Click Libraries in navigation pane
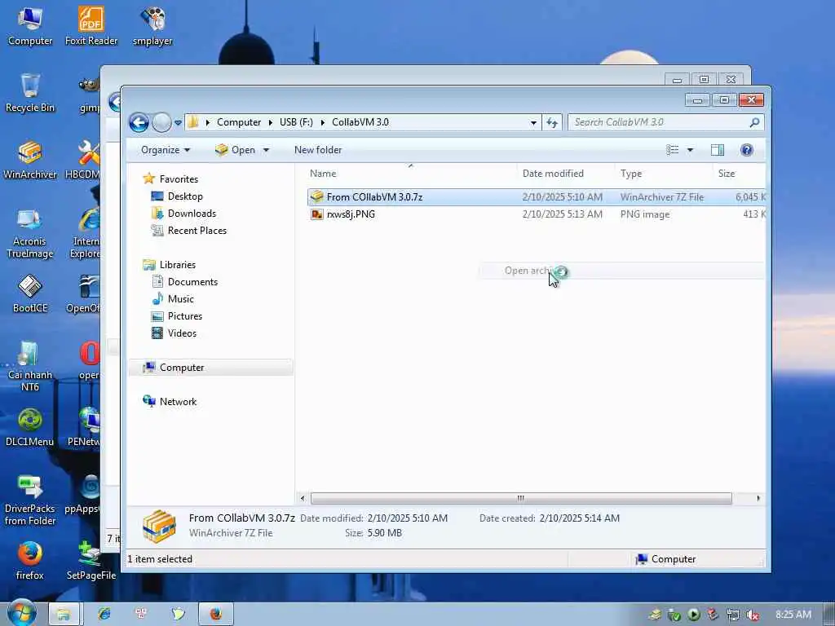Viewport: 835px width, 626px height. point(177,265)
